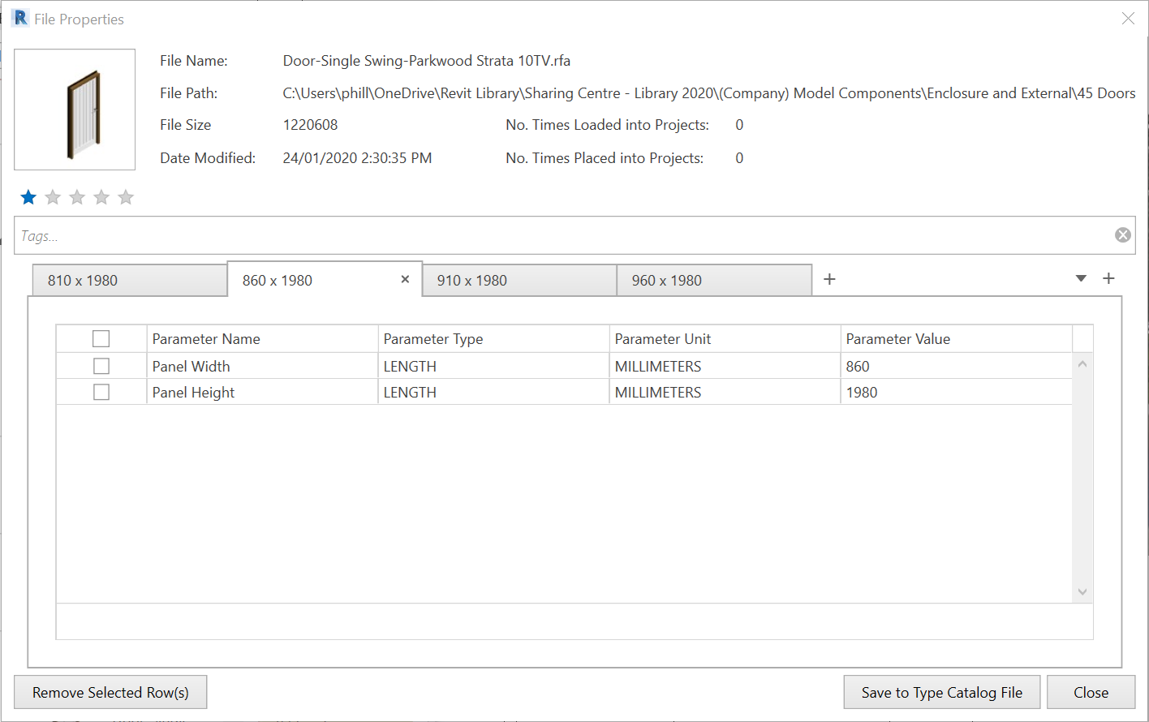Click the No. Times Loaded into Projects value
This screenshot has width=1149, height=722.
pyautogui.click(x=739, y=125)
